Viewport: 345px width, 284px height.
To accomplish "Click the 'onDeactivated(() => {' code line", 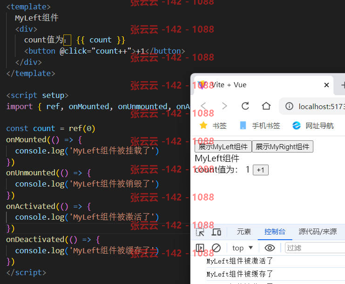I will [x=53, y=240].
